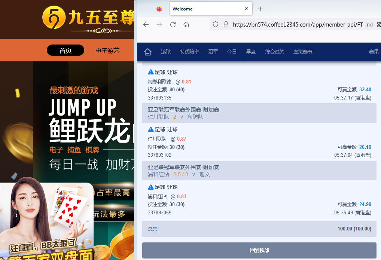
Task: Click the Firefox logo icon
Action: tap(159, 9)
